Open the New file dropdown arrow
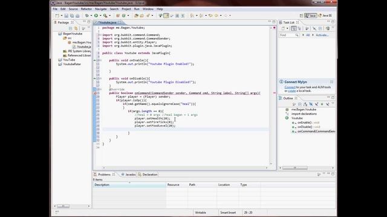 (x=62, y=16)
